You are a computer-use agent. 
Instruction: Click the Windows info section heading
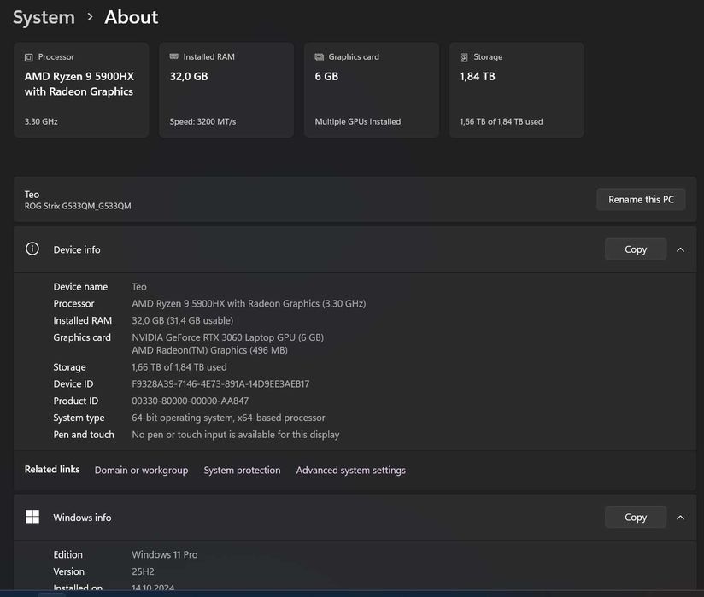click(82, 518)
